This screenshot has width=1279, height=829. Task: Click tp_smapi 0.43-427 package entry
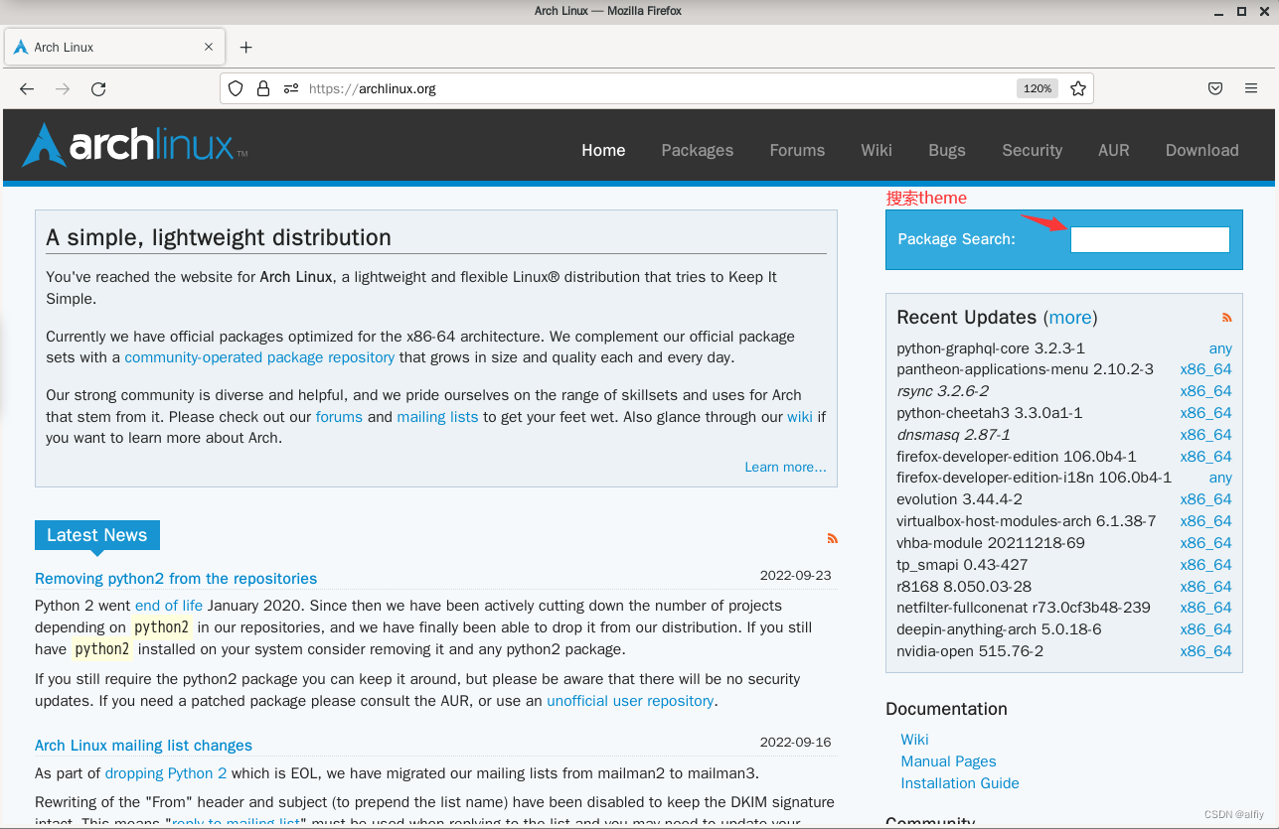(x=962, y=565)
